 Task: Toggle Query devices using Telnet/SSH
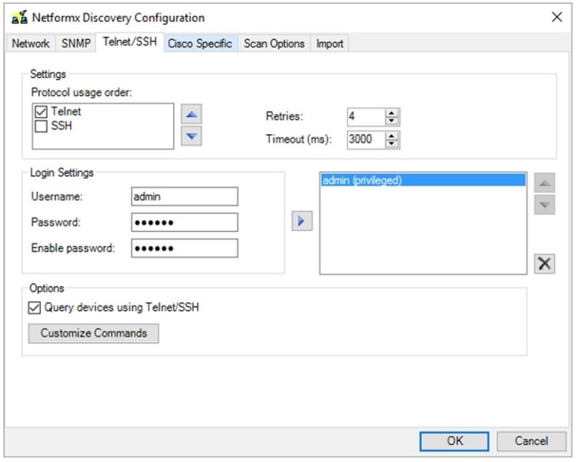pos(35,307)
